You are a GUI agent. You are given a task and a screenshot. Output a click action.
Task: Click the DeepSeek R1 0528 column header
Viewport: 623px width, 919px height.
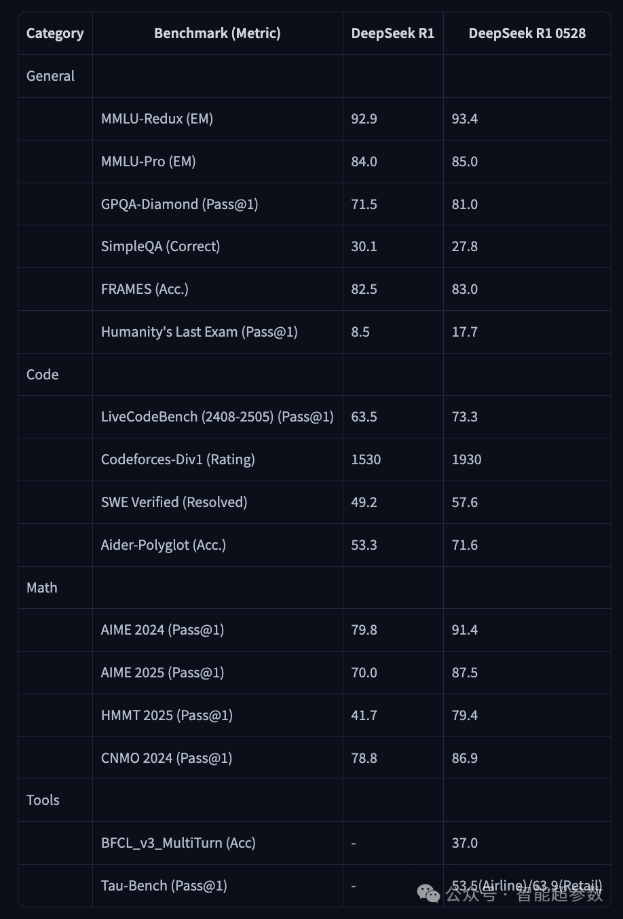click(527, 33)
